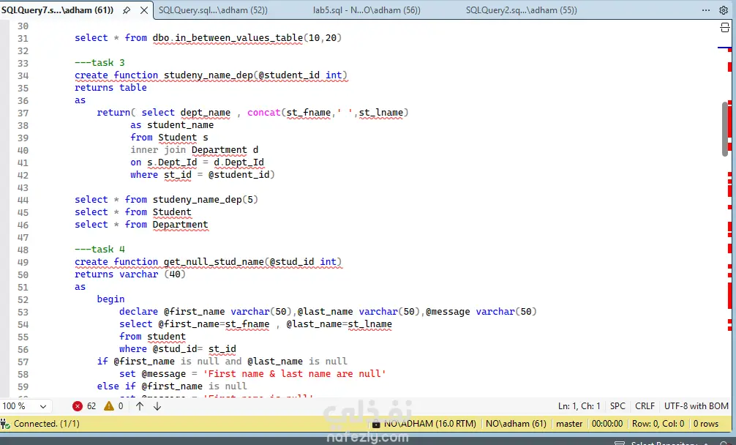Open the editor settings gear
The height and width of the screenshot is (445, 736).
pos(724,10)
